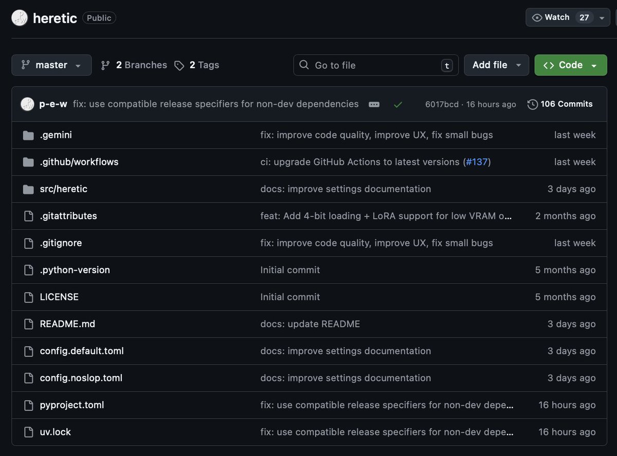Open the README.md file
Image resolution: width=617 pixels, height=456 pixels.
(67, 324)
